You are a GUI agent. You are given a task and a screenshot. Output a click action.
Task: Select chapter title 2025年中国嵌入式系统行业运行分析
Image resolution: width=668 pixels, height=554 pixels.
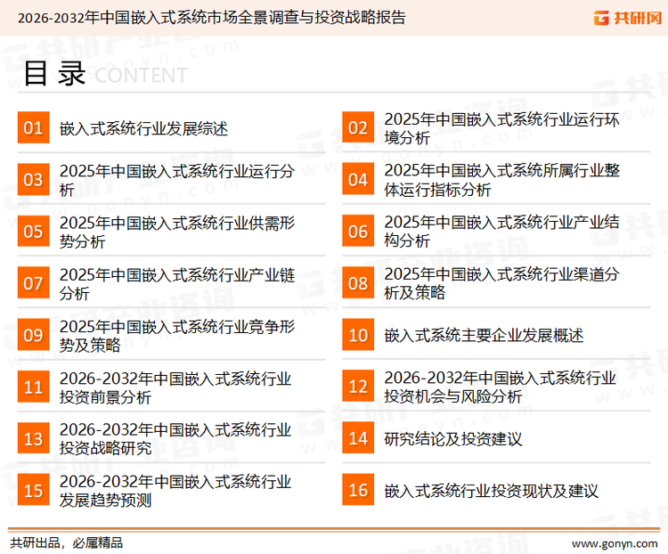[177, 180]
